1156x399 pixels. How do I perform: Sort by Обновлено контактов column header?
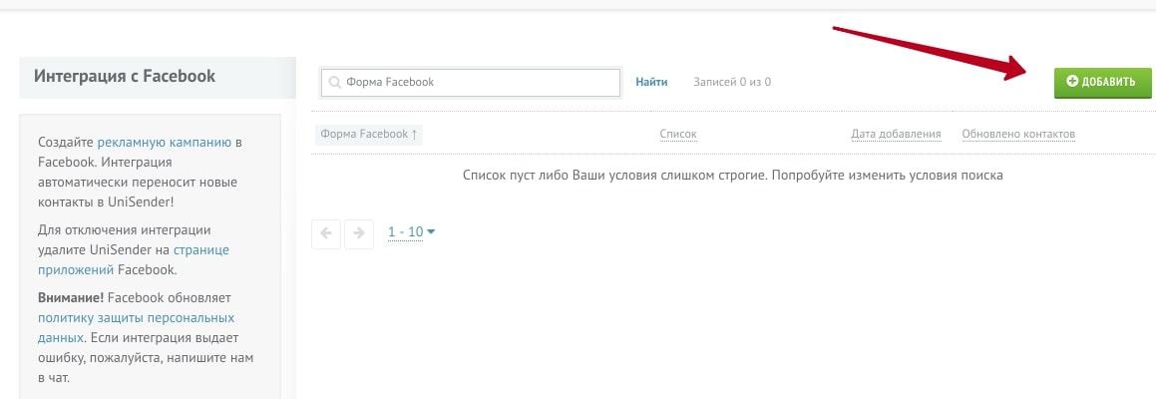1018,135
